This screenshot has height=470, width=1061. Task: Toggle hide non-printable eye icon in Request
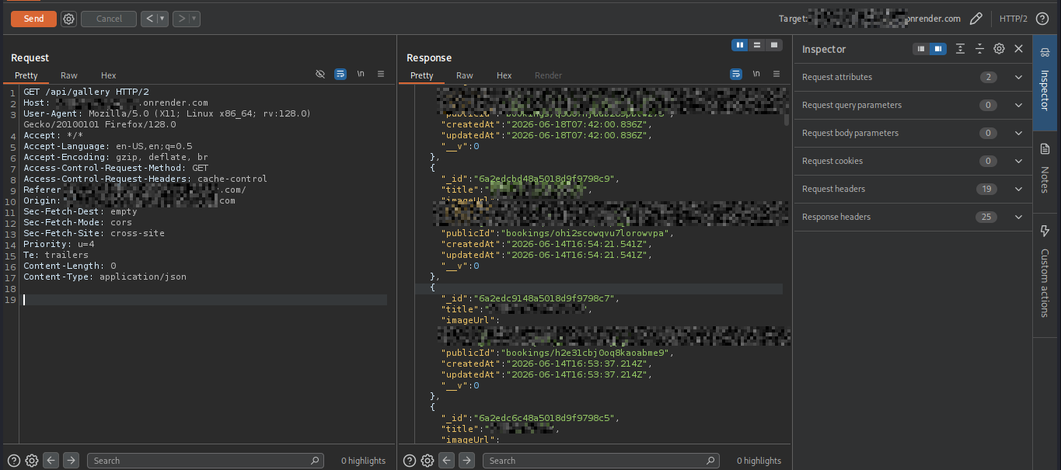[320, 75]
